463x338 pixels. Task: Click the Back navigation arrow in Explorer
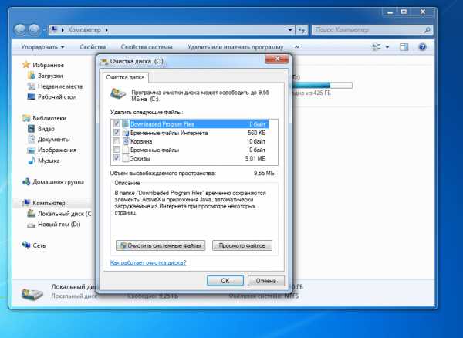21,30
